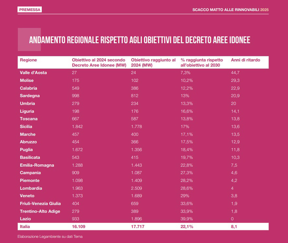Click the 'SCACCO MATTO ALLE RINNOVABILI 2025' header text
This screenshot has height=243, width=288.
(230, 10)
